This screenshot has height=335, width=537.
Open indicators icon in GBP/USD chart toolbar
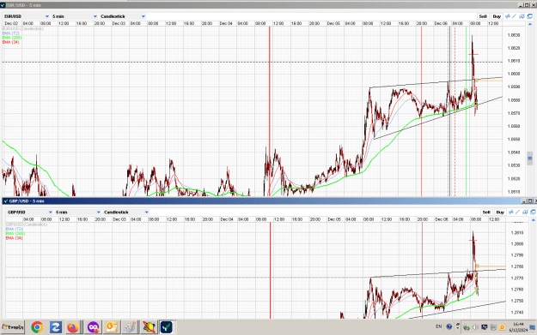coord(511,212)
